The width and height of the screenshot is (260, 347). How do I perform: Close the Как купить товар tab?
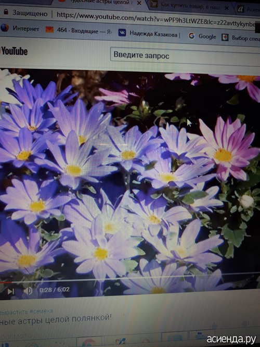click(227, 8)
